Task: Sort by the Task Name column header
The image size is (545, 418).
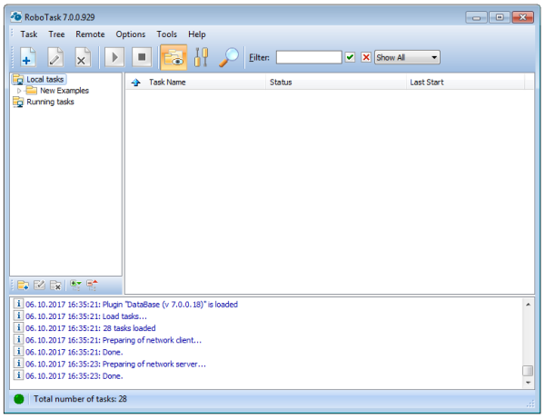Action: [167, 82]
